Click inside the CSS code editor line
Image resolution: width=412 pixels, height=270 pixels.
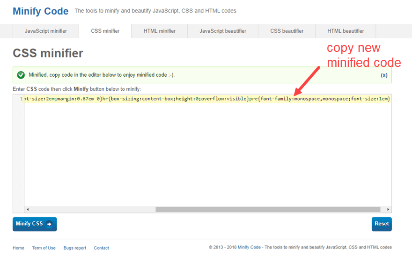coord(207,99)
